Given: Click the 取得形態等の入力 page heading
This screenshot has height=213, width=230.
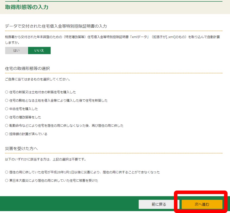Looking at the screenshot, I should (27, 7).
